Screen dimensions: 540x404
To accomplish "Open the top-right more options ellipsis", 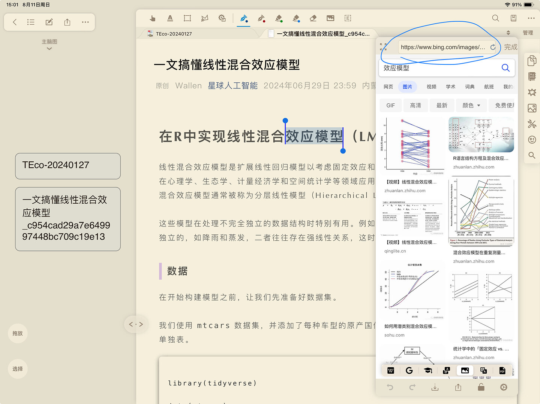I will 531,18.
